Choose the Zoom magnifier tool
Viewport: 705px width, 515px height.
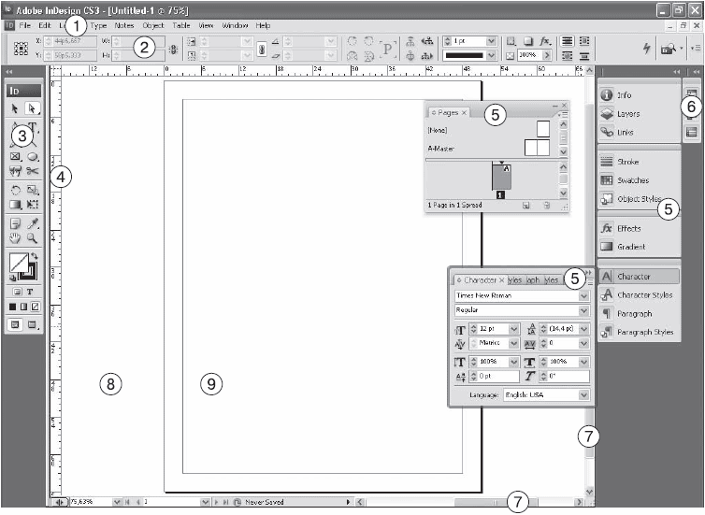click(33, 238)
